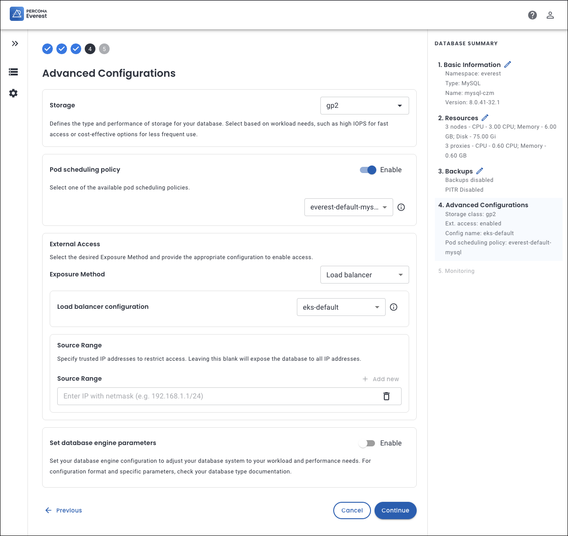The image size is (568, 536).
Task: Show info for load balancer configuration
Action: tap(394, 307)
